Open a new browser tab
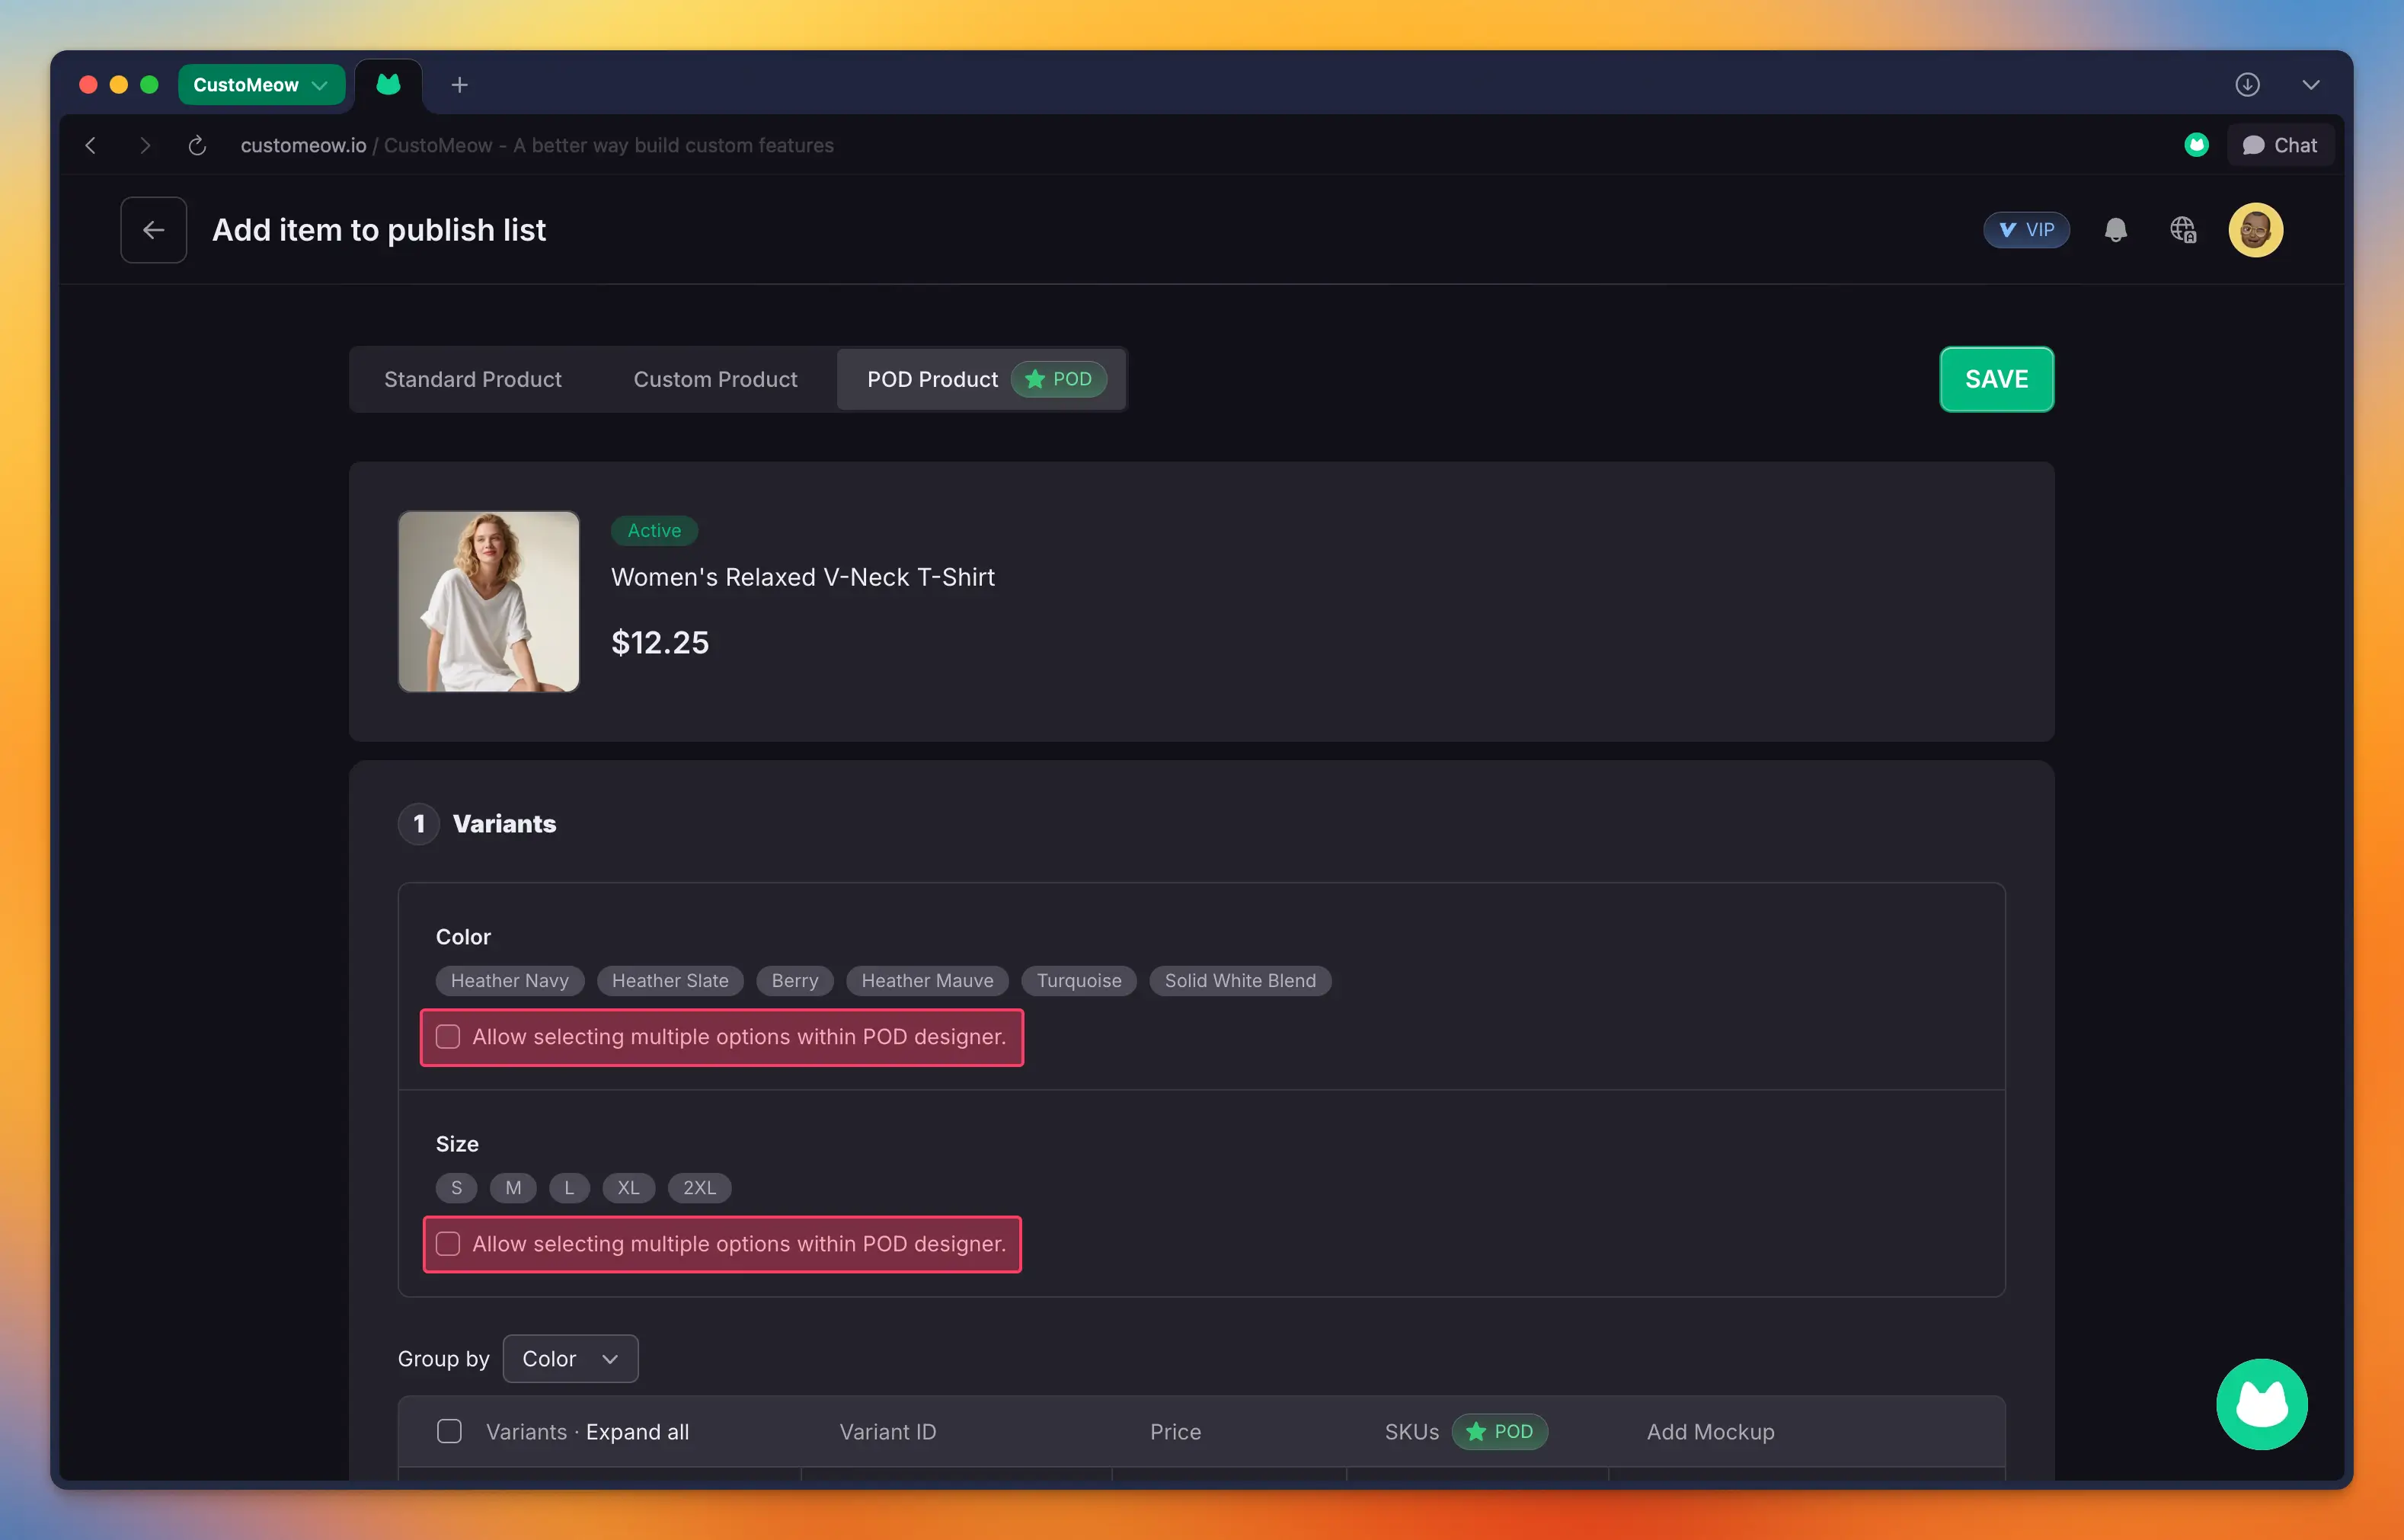 click(459, 85)
